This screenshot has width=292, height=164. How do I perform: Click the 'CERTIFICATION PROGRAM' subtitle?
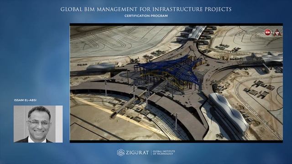click(146, 16)
